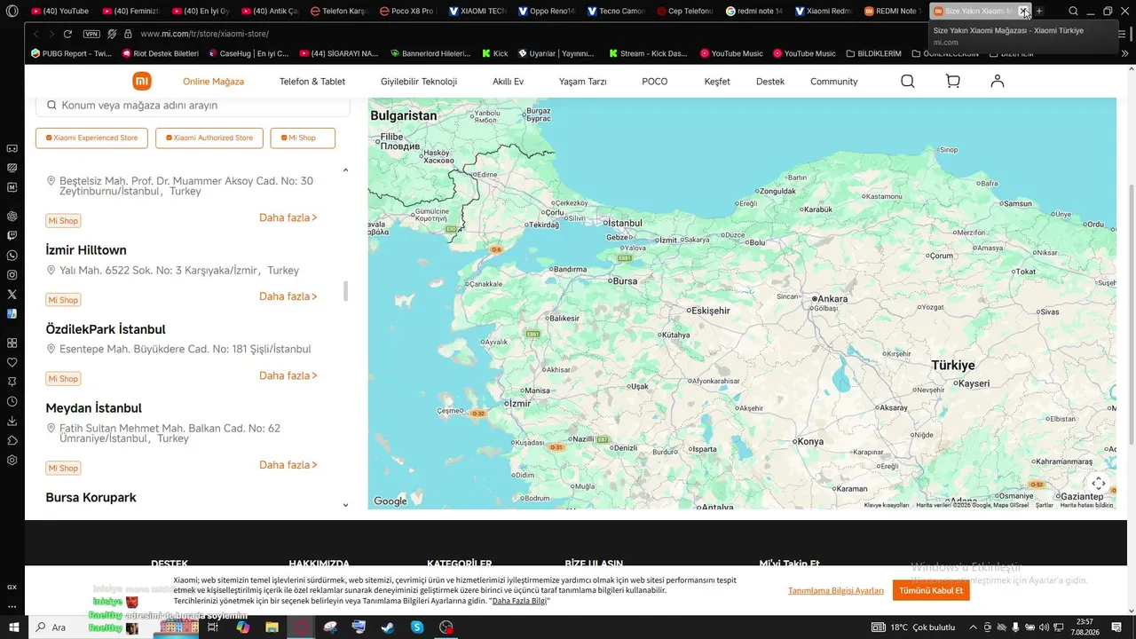The image size is (1136, 639).
Task: Open Destek nav item
Action: coord(770,82)
